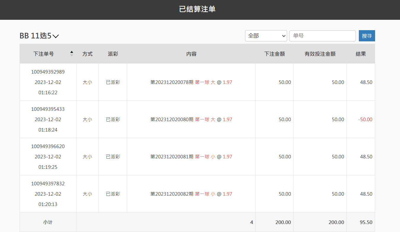Open the 全部 filter dropdown
Viewport: 400px width, 232px height.
(x=266, y=36)
